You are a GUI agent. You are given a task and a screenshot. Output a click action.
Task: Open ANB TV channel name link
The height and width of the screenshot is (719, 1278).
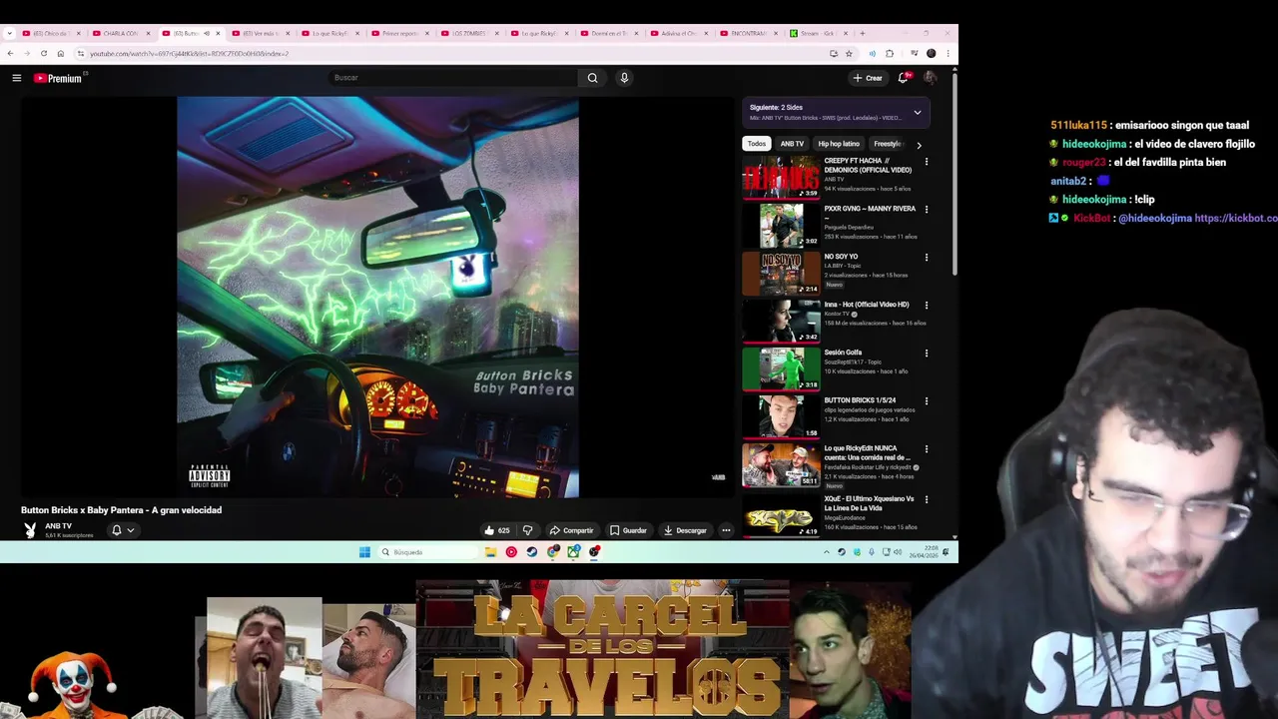point(58,526)
